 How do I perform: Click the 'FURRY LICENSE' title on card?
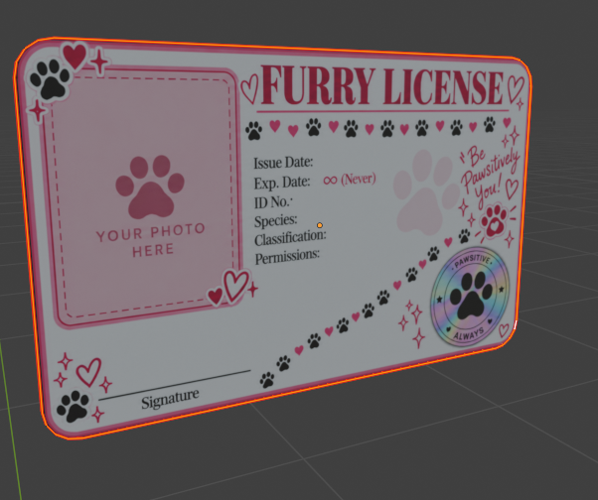coord(382,86)
